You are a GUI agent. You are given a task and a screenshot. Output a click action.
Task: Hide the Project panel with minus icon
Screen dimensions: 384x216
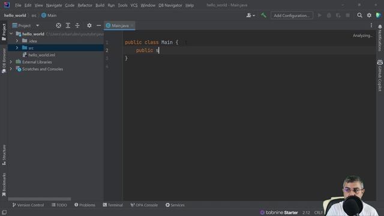(98, 25)
